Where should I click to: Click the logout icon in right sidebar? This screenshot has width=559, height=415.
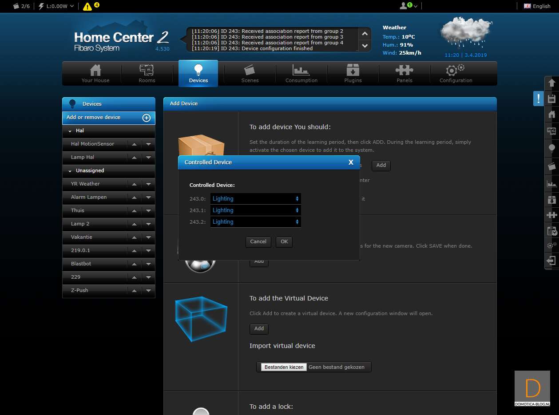pyautogui.click(x=551, y=261)
